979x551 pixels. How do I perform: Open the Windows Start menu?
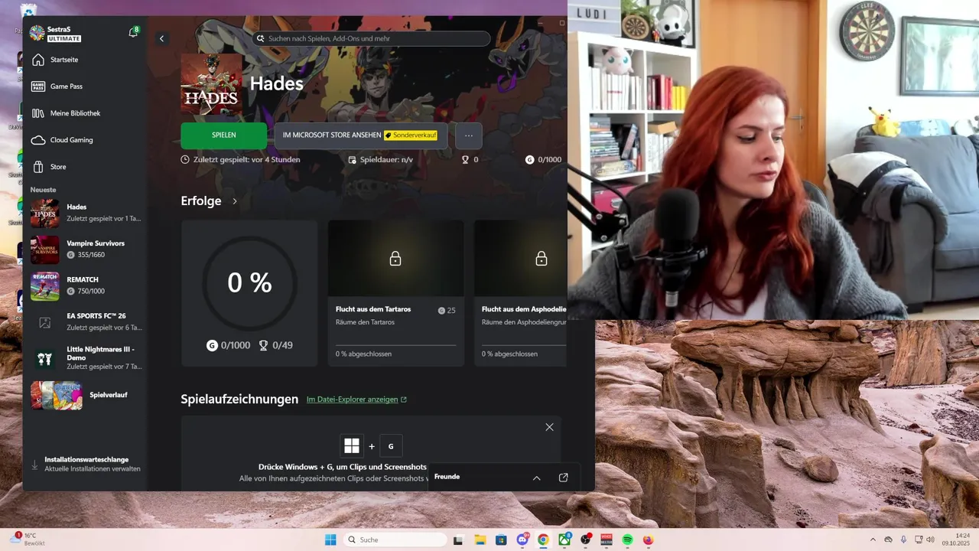[x=330, y=540]
